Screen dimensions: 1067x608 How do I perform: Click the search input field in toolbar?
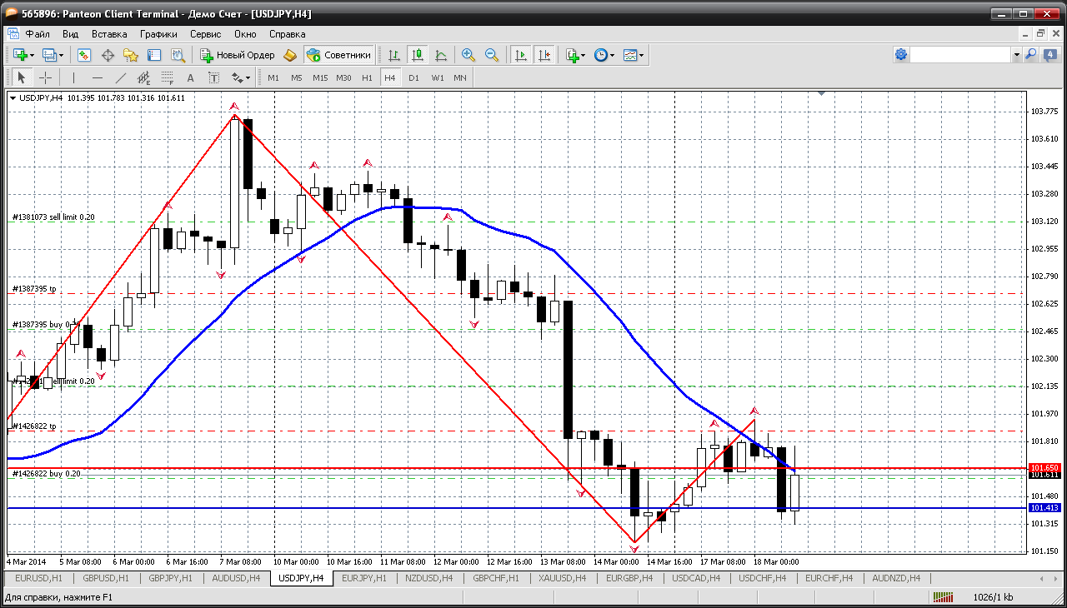959,55
